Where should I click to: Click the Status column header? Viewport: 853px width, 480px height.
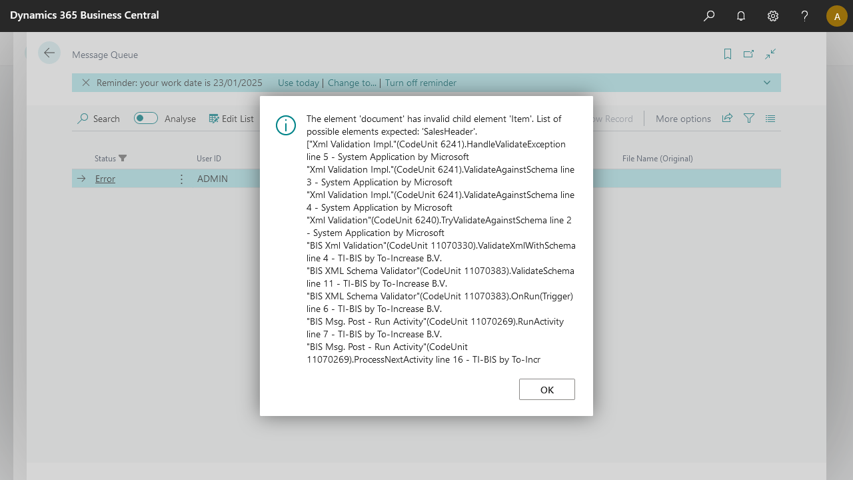[105, 159]
